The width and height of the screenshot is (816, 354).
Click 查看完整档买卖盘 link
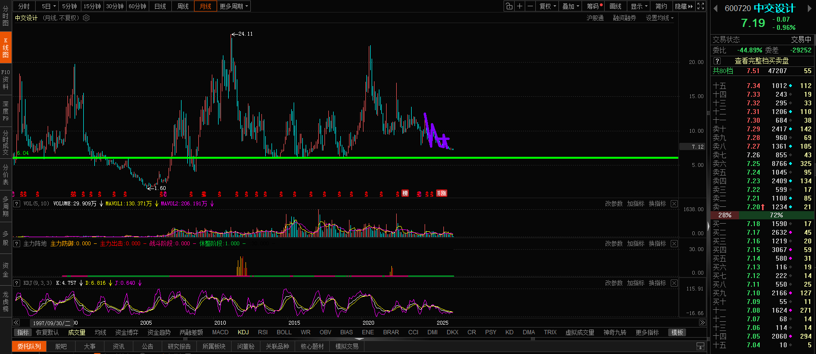tap(761, 61)
